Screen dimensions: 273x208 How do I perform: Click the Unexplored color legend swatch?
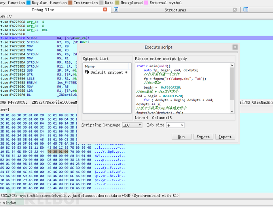click(118, 3)
